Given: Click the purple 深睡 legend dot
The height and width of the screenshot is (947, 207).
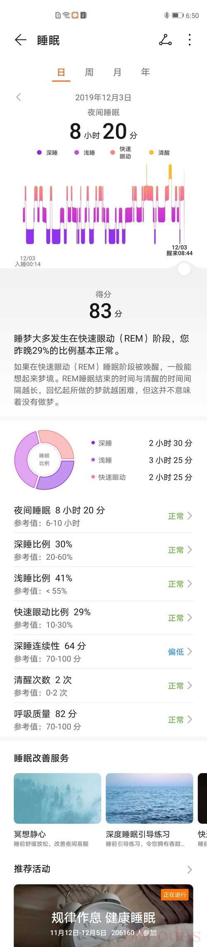Looking at the screenshot, I should point(39,152).
